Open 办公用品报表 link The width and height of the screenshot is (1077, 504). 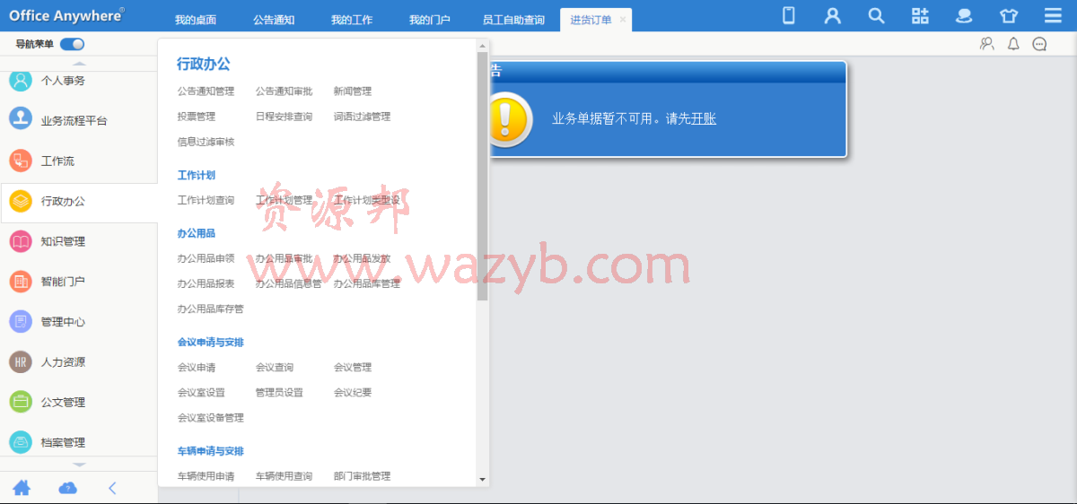pyautogui.click(x=206, y=283)
